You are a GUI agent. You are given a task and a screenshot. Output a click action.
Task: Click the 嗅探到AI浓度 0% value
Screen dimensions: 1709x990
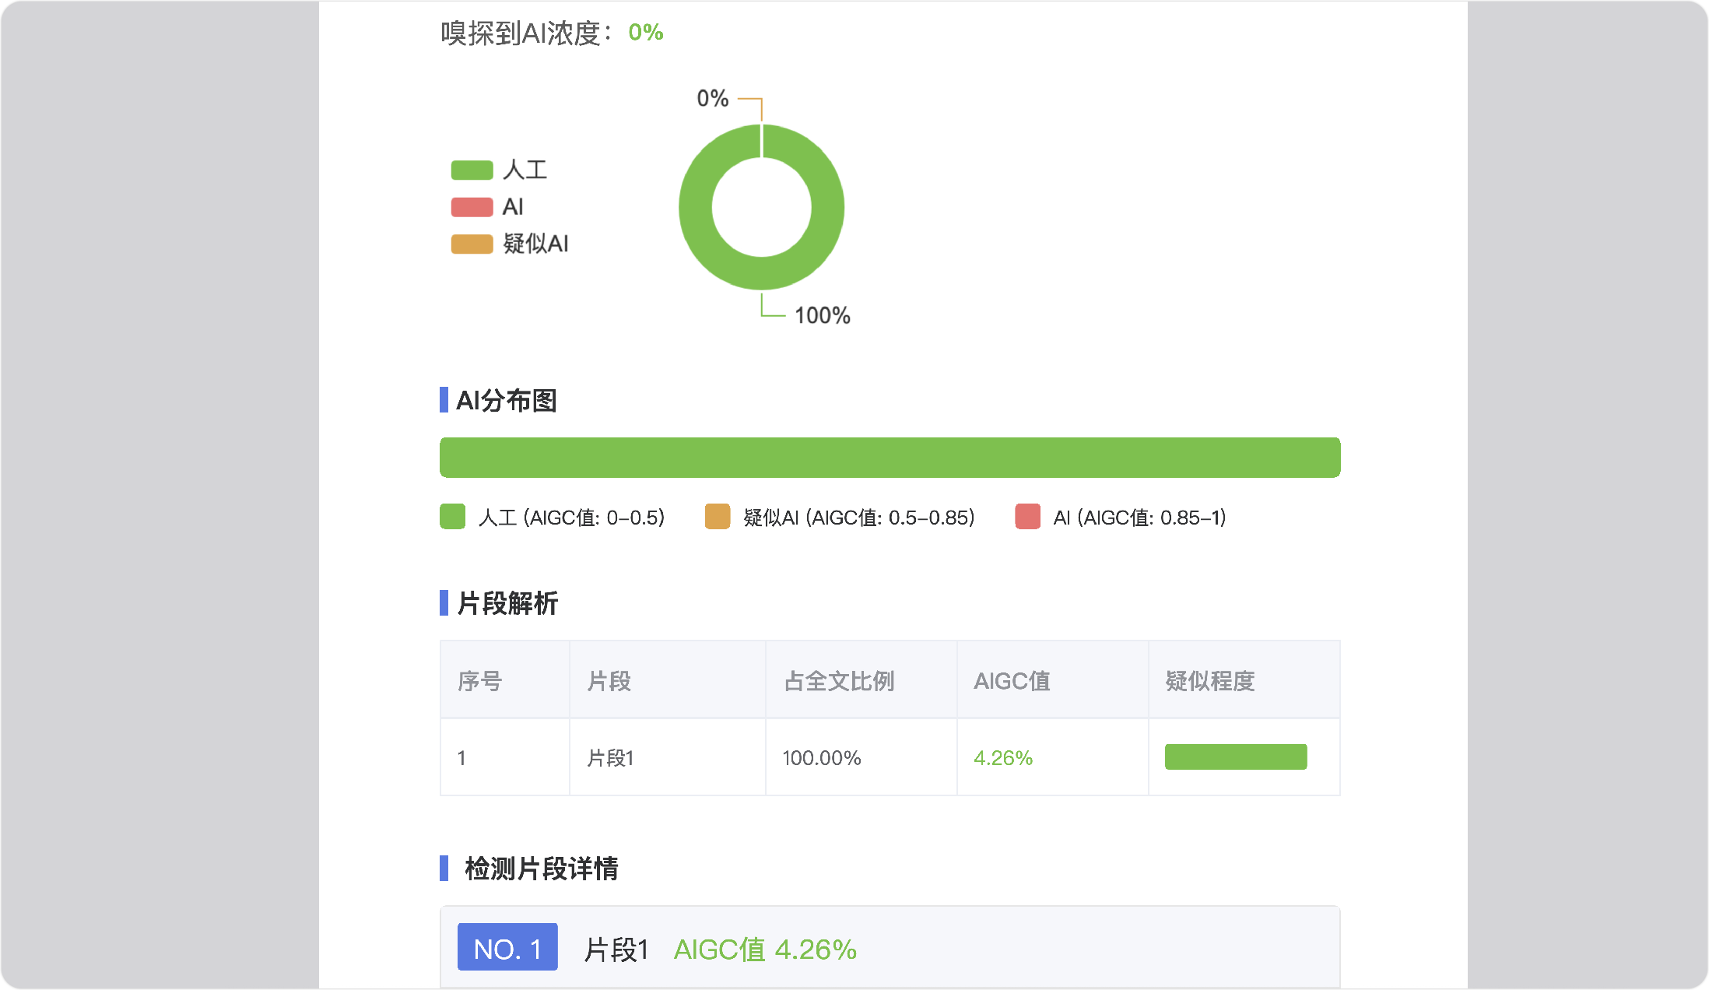pos(645,33)
